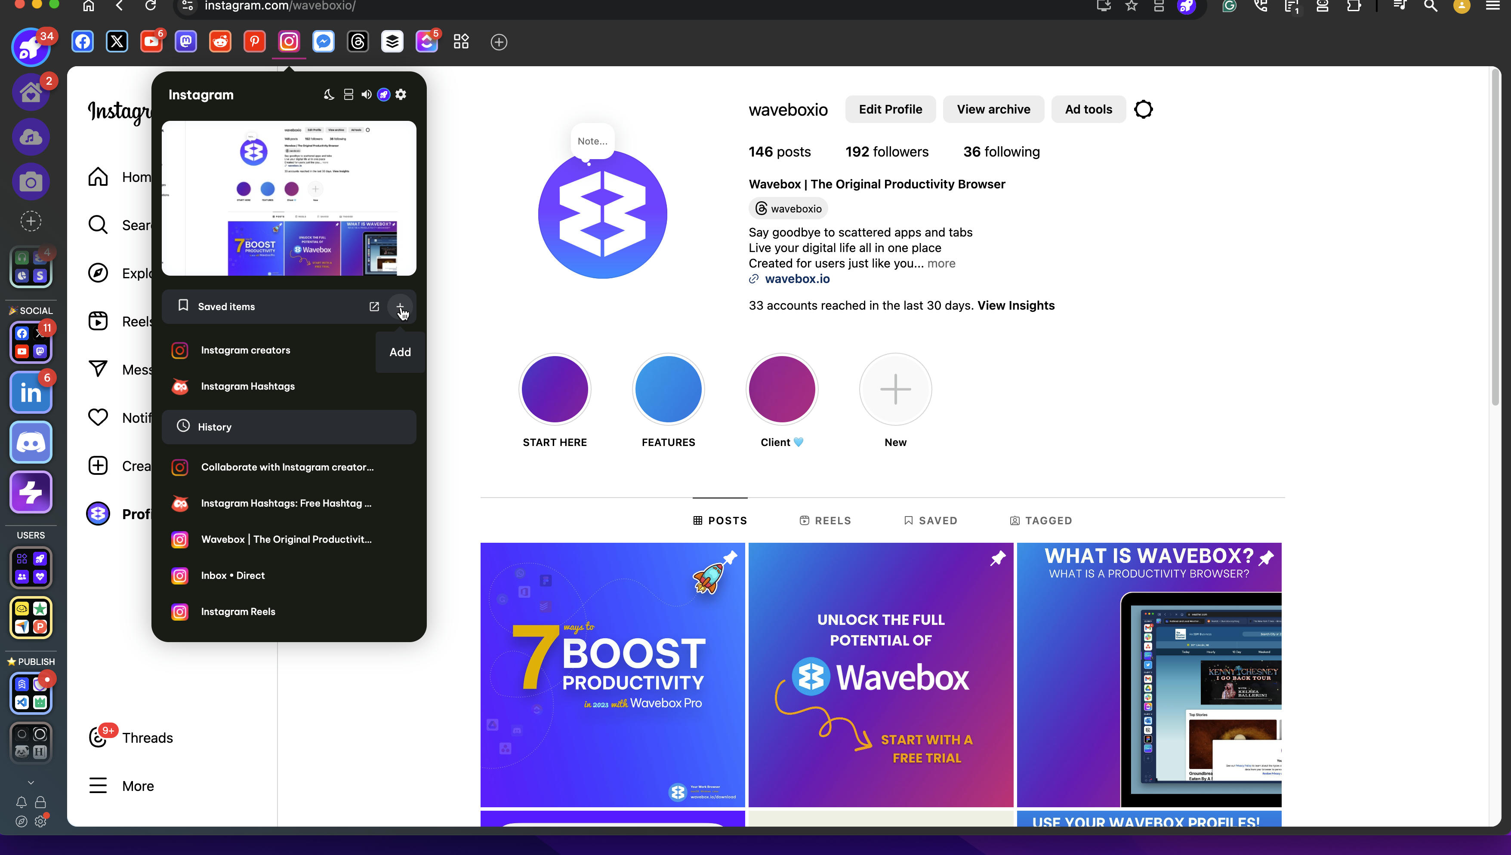Image resolution: width=1511 pixels, height=855 pixels.
Task: Click the sidebar lock icon
Action: click(x=40, y=802)
